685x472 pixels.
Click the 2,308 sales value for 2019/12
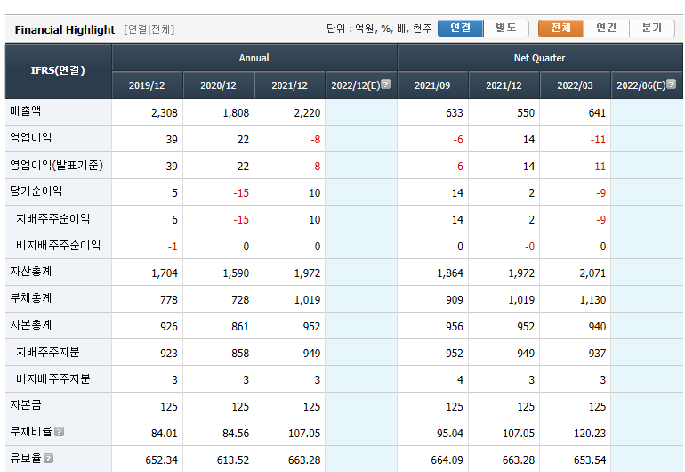tap(165, 113)
